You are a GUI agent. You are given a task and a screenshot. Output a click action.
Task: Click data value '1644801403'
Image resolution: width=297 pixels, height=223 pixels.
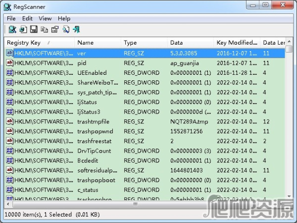(x=187, y=170)
